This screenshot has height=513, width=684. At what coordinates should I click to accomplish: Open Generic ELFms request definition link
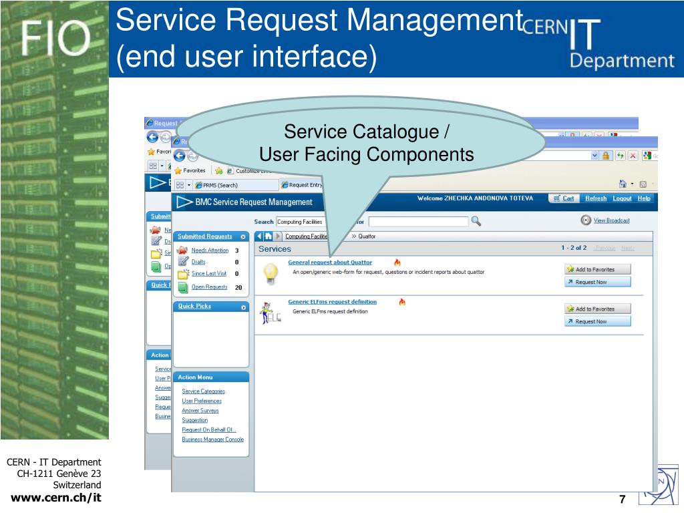[x=333, y=302]
